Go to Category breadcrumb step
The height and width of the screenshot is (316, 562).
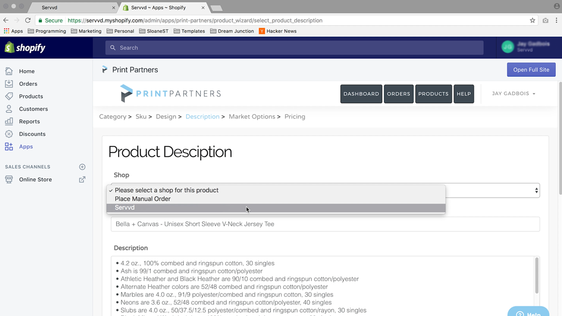pos(112,117)
